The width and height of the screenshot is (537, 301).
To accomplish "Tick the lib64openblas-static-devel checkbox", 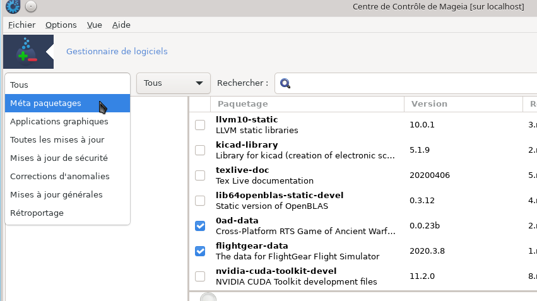I will coord(200,201).
